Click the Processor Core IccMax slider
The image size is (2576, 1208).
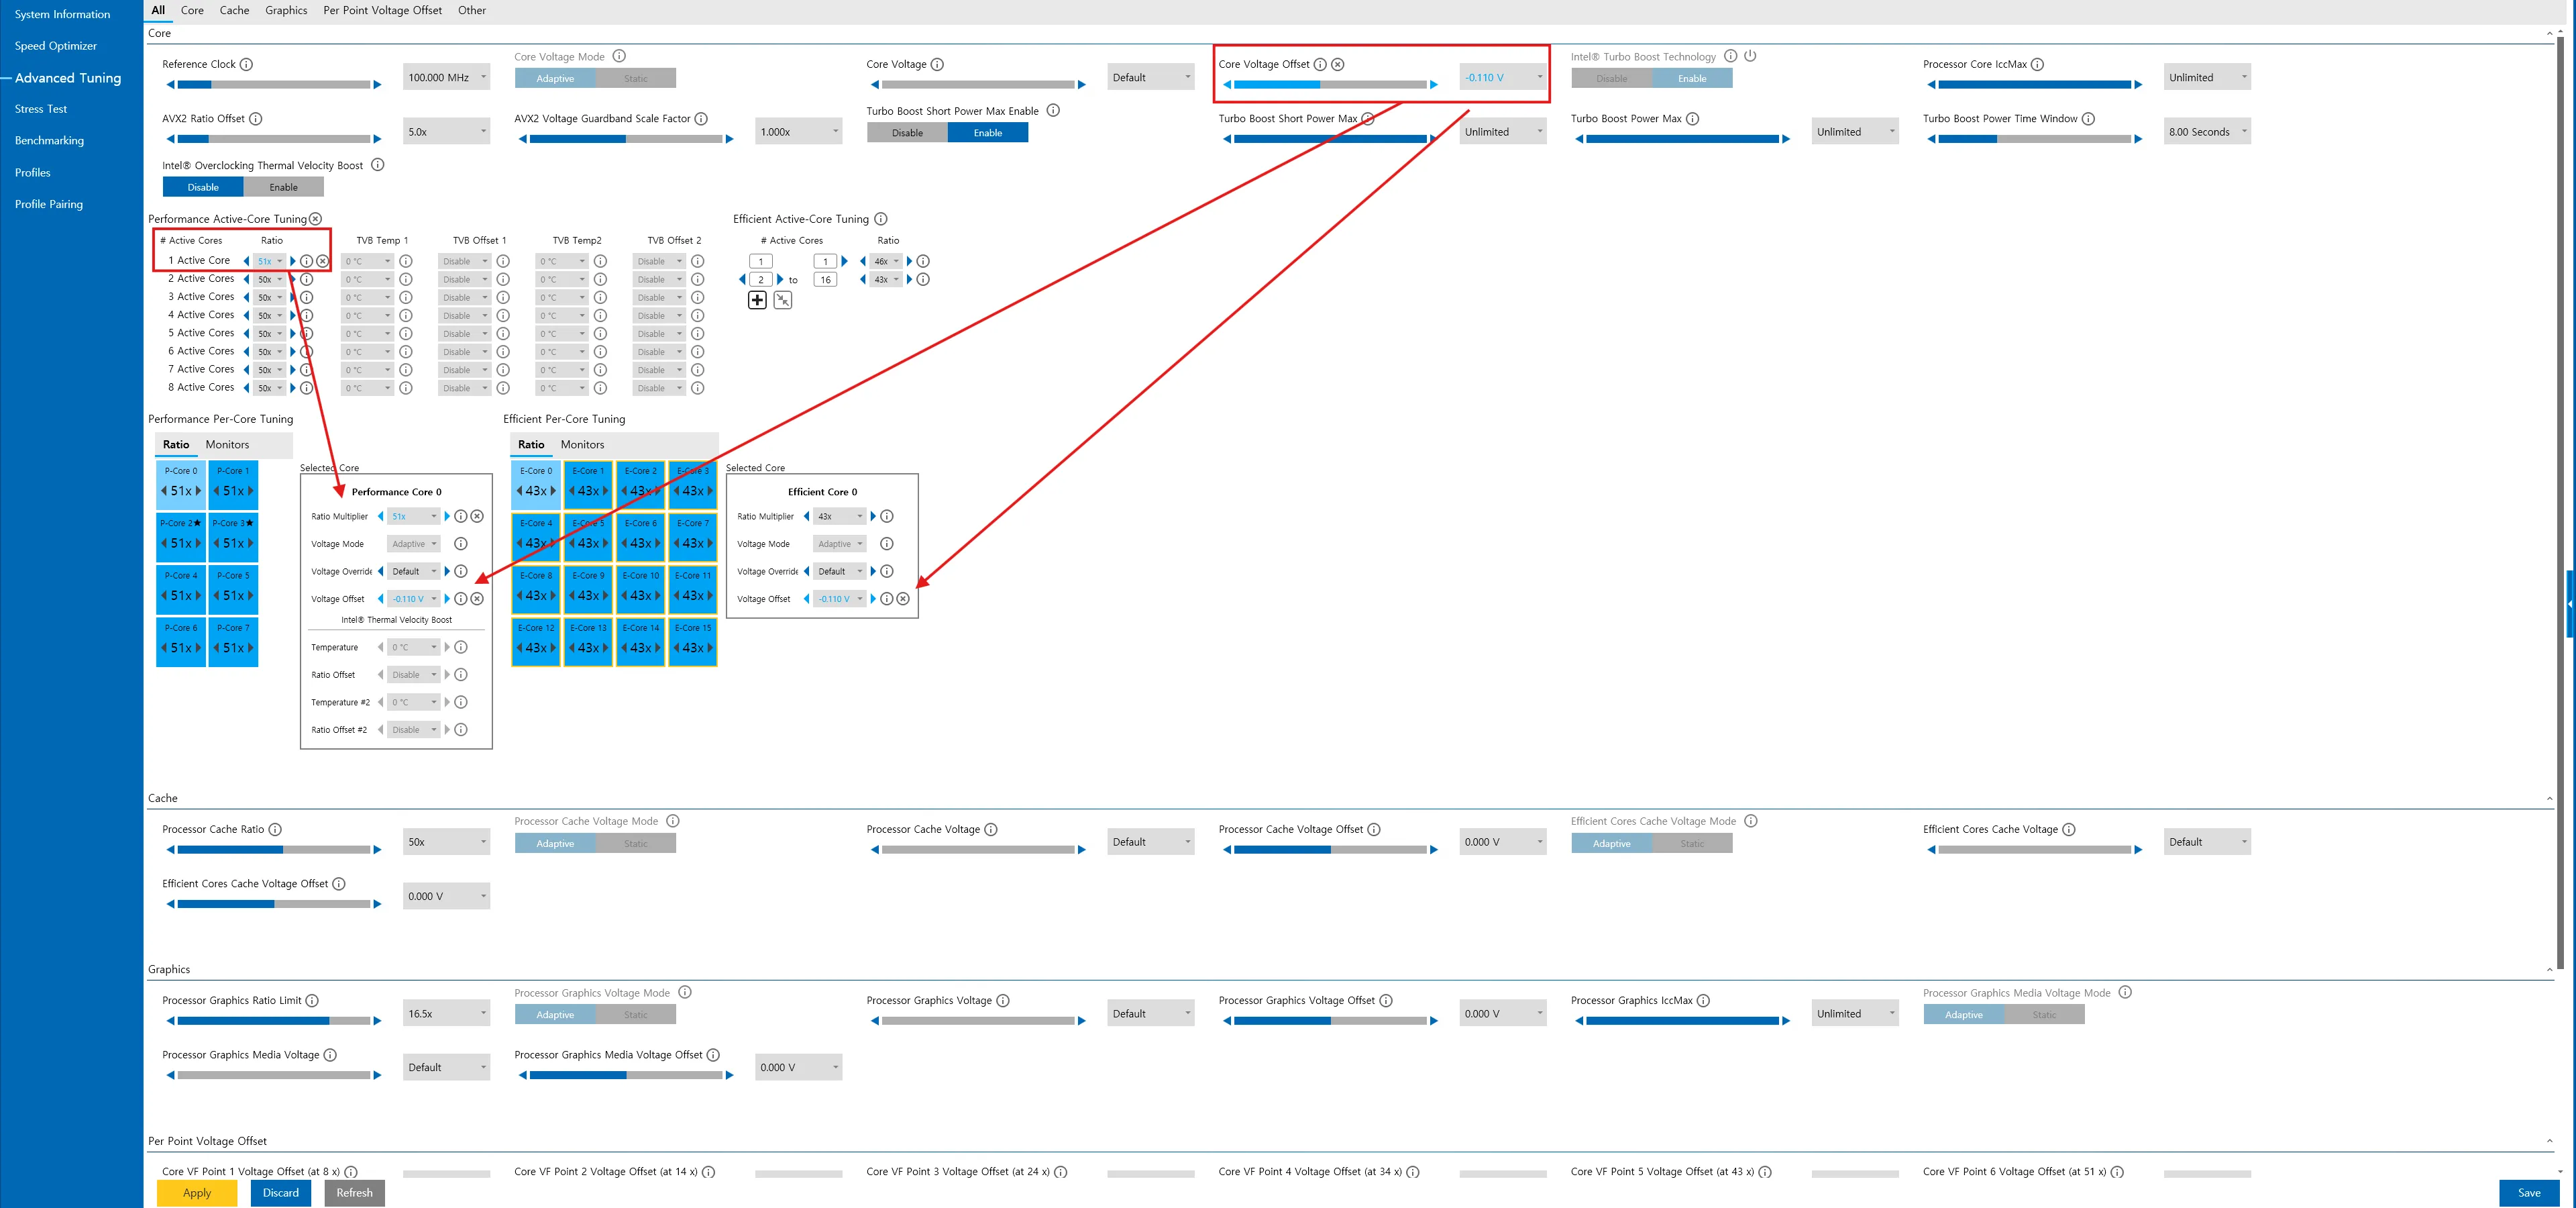coord(2034,85)
